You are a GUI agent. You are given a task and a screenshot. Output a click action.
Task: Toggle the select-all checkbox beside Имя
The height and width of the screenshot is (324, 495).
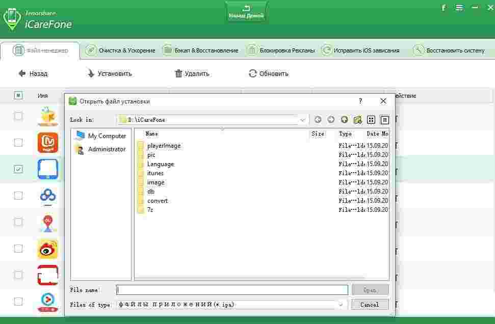[18, 95]
